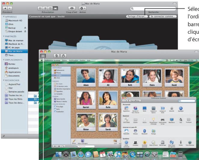
Task: Switch Finder to list view
Action: tap(45, 8)
